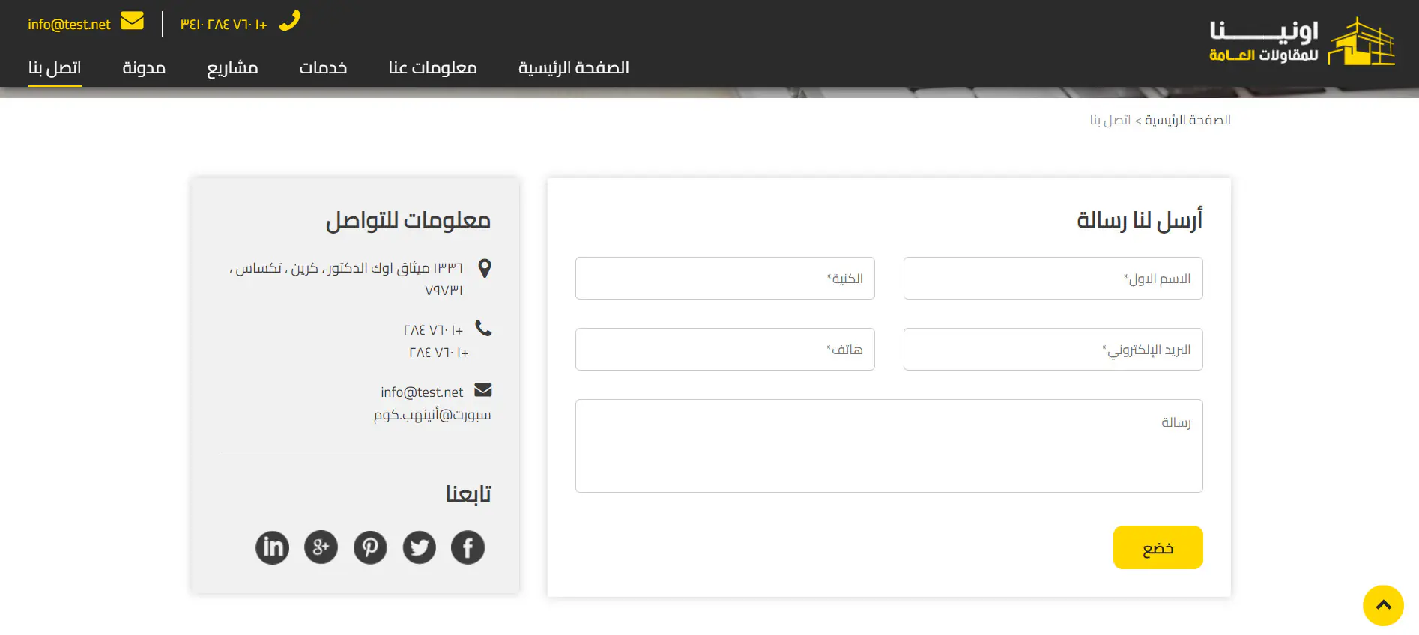Open the معلومات عنا navigation item
This screenshot has height=635, width=1419.
point(432,68)
